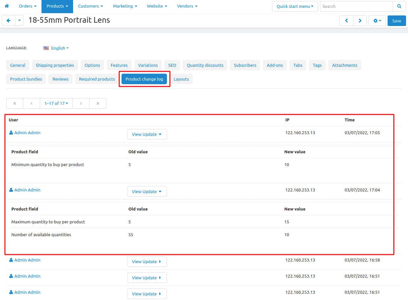Expand View Update in the second-to-last 16:51 row
408x300 pixels.
click(147, 278)
